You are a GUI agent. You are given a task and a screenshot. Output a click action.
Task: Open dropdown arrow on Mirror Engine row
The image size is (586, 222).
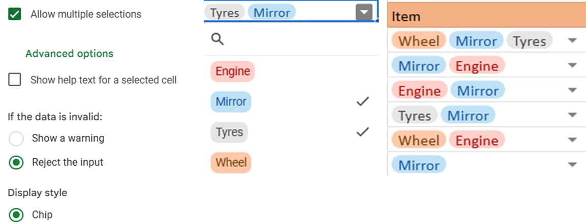click(x=572, y=66)
